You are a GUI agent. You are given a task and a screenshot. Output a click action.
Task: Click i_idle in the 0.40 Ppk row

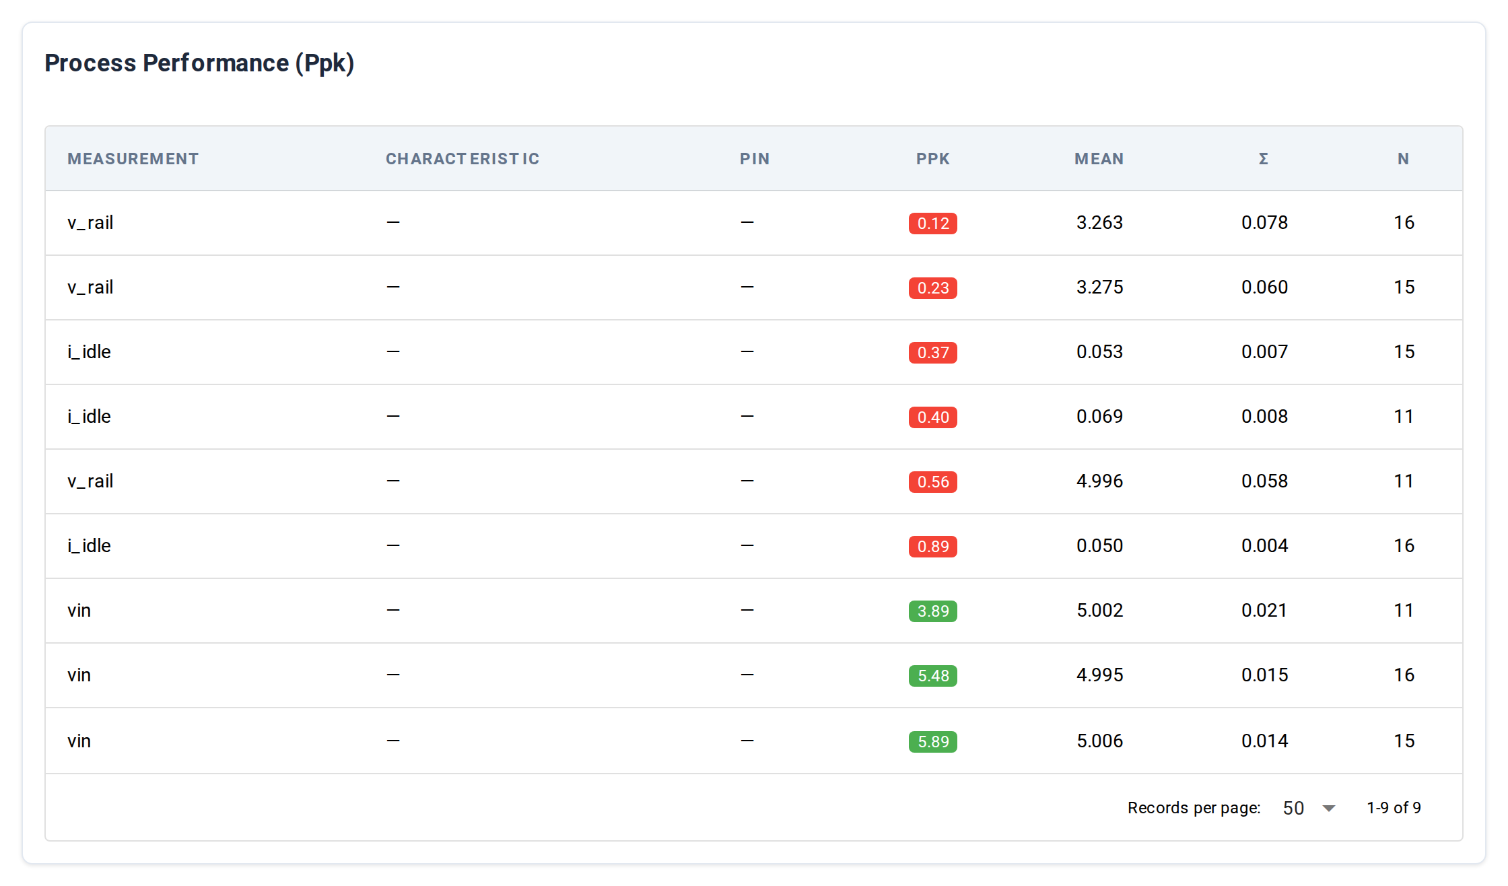click(x=89, y=417)
